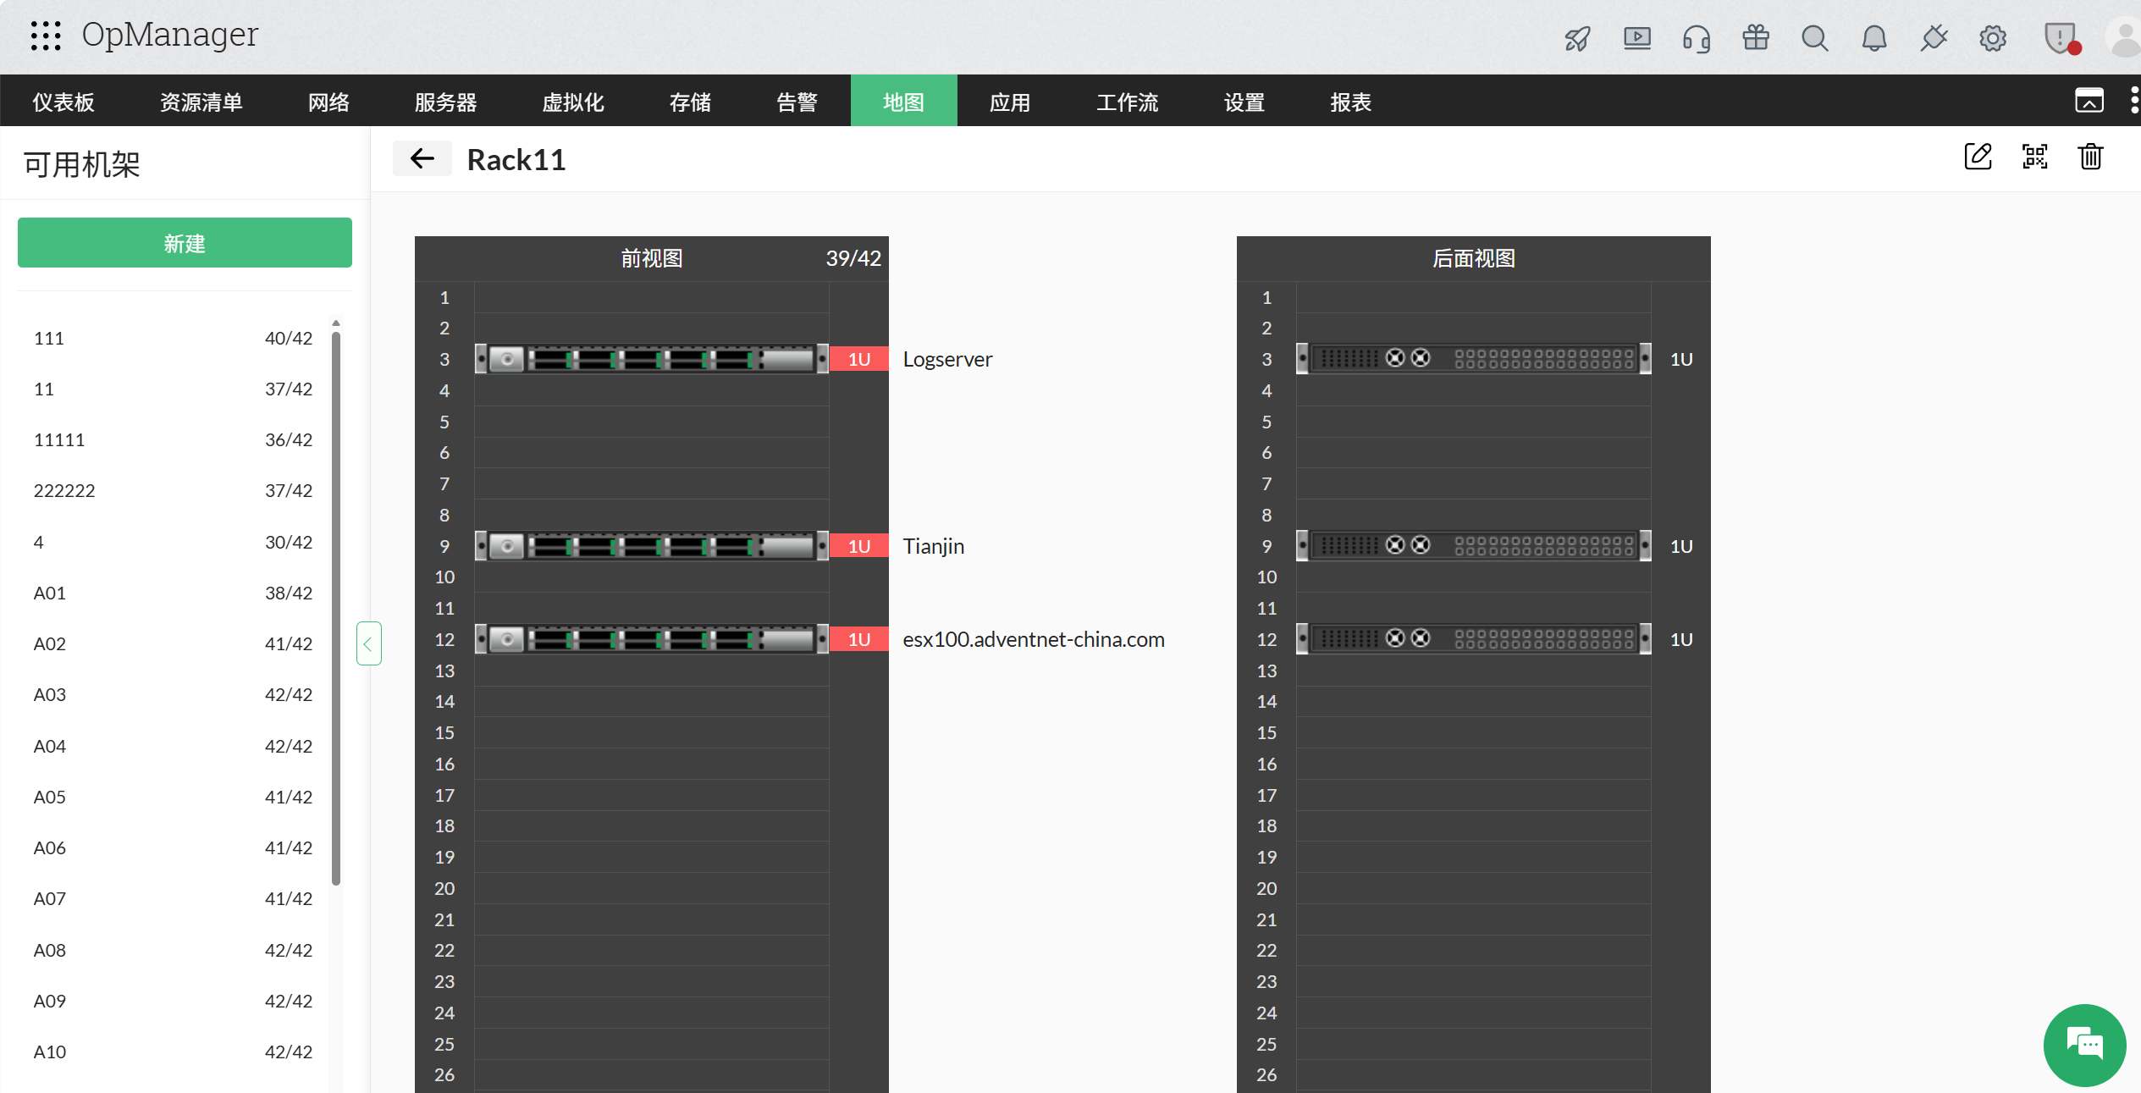Delete Rack11 using the trash icon
Screen dimensions: 2141x1093
(2091, 157)
